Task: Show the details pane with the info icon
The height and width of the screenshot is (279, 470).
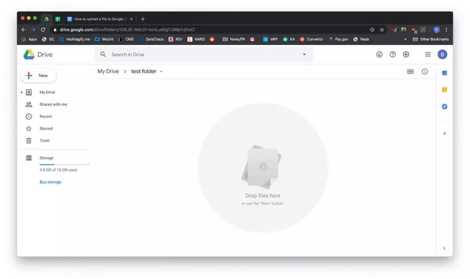Action: [425, 71]
